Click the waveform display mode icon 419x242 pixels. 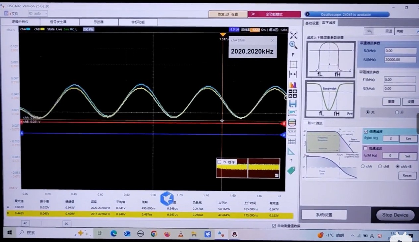tap(292, 132)
